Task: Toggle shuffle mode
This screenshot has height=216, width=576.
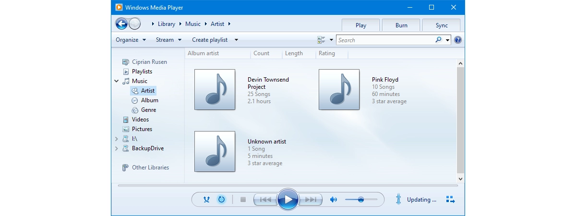Action: coord(206,199)
